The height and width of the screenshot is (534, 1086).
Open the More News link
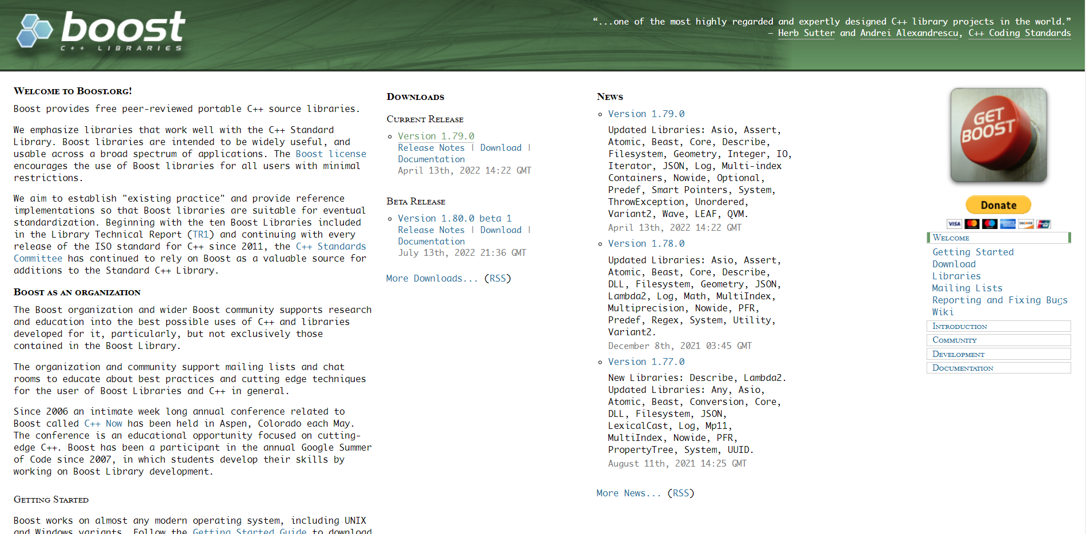tap(629, 493)
